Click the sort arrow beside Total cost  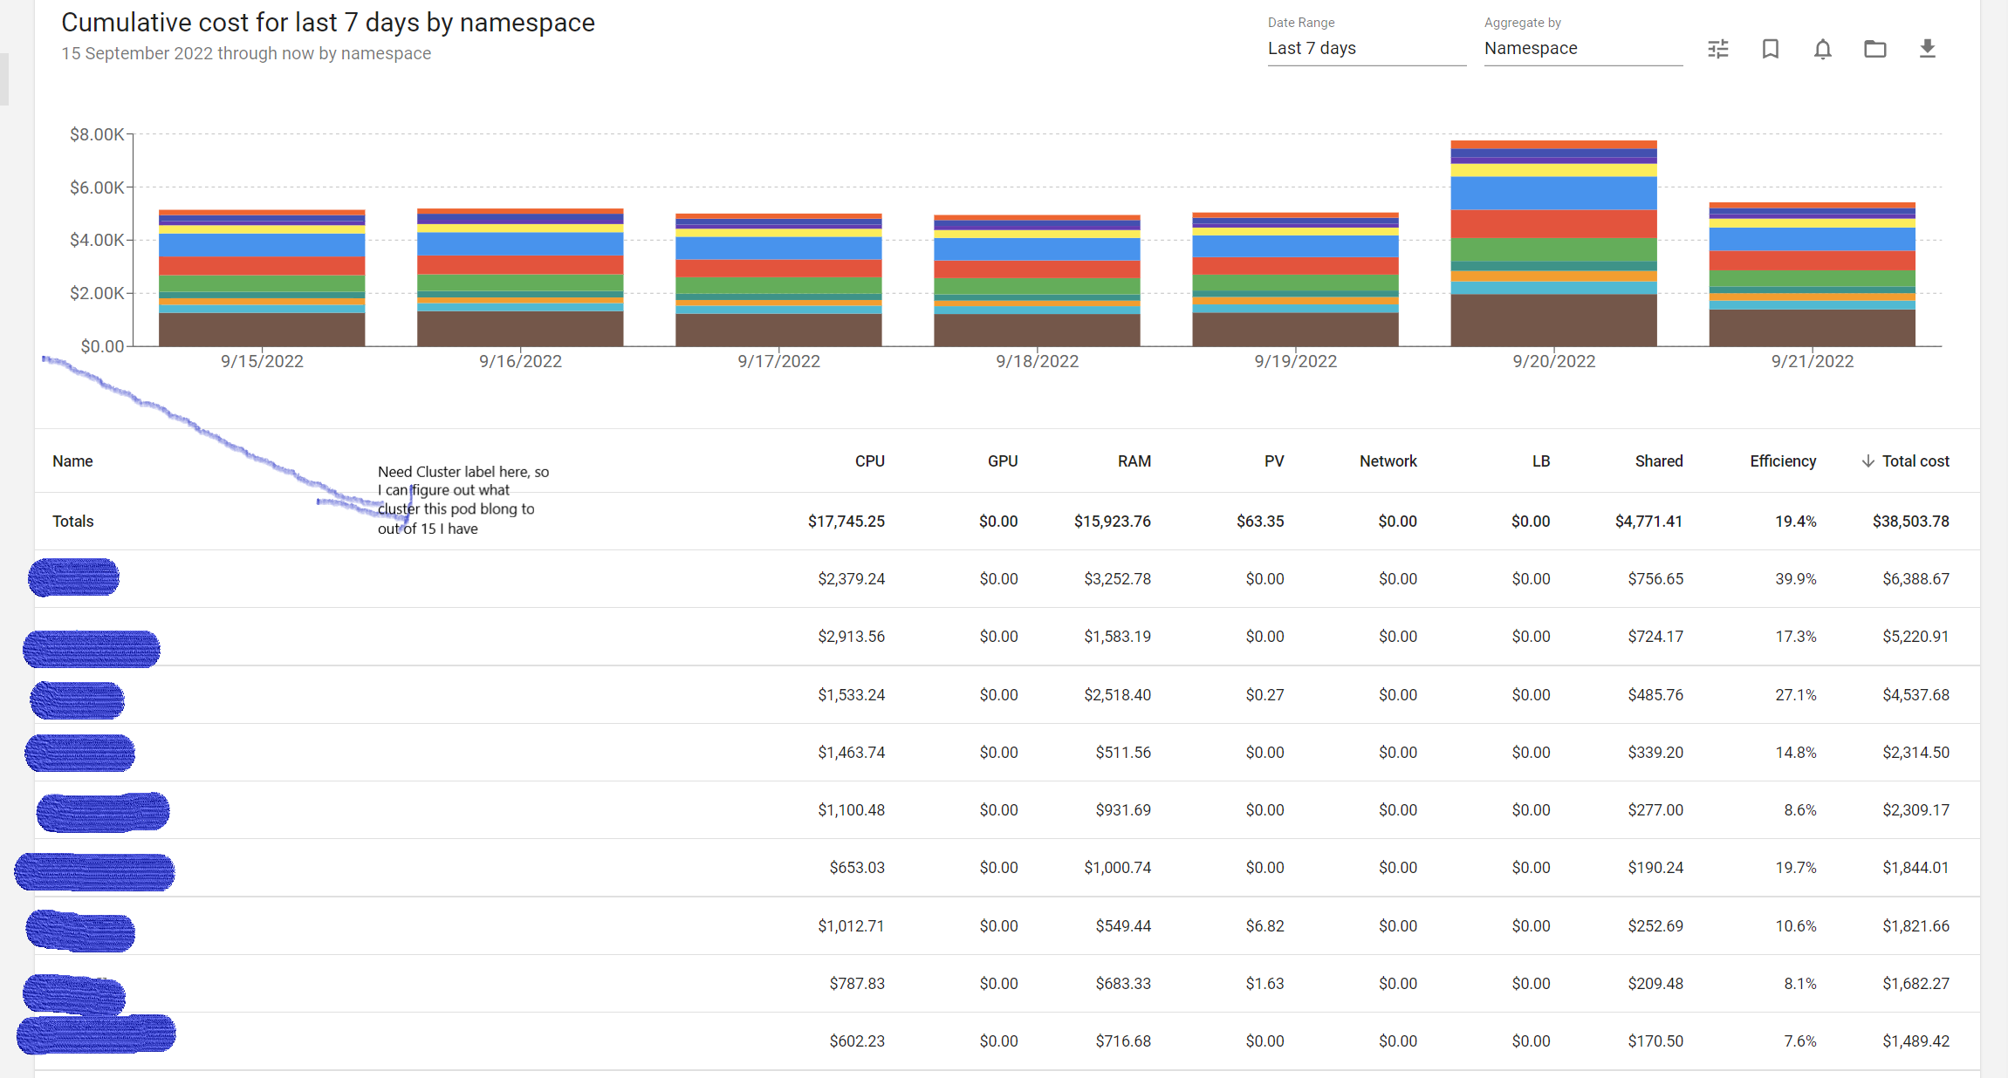(1868, 461)
